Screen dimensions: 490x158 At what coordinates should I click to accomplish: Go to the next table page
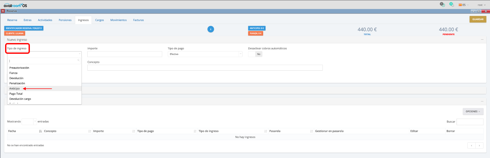coord(479,146)
